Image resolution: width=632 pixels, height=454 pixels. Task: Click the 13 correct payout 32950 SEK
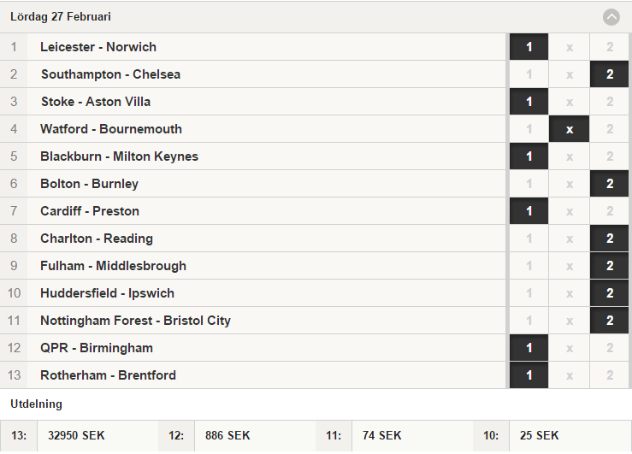point(76,435)
